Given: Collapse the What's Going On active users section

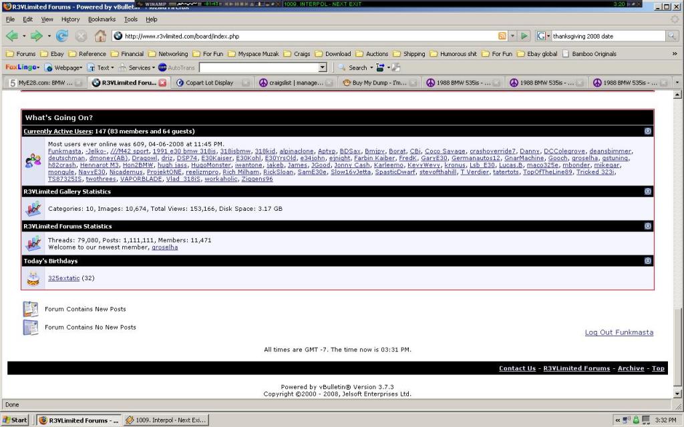Looking at the screenshot, I should tap(647, 131).
